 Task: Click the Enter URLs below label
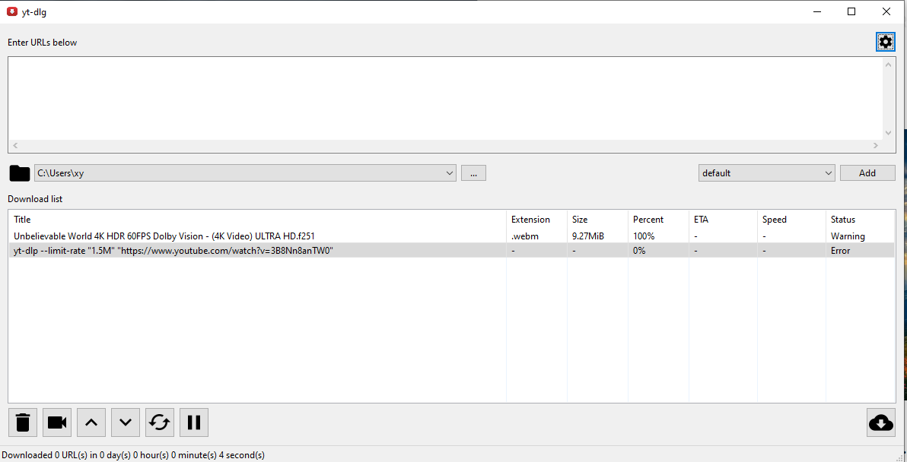point(42,42)
